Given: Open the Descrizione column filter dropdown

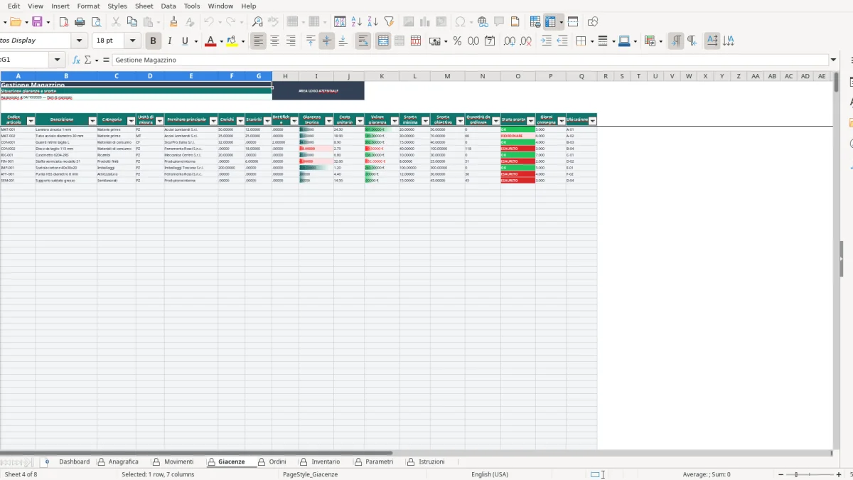Looking at the screenshot, I should (92, 121).
